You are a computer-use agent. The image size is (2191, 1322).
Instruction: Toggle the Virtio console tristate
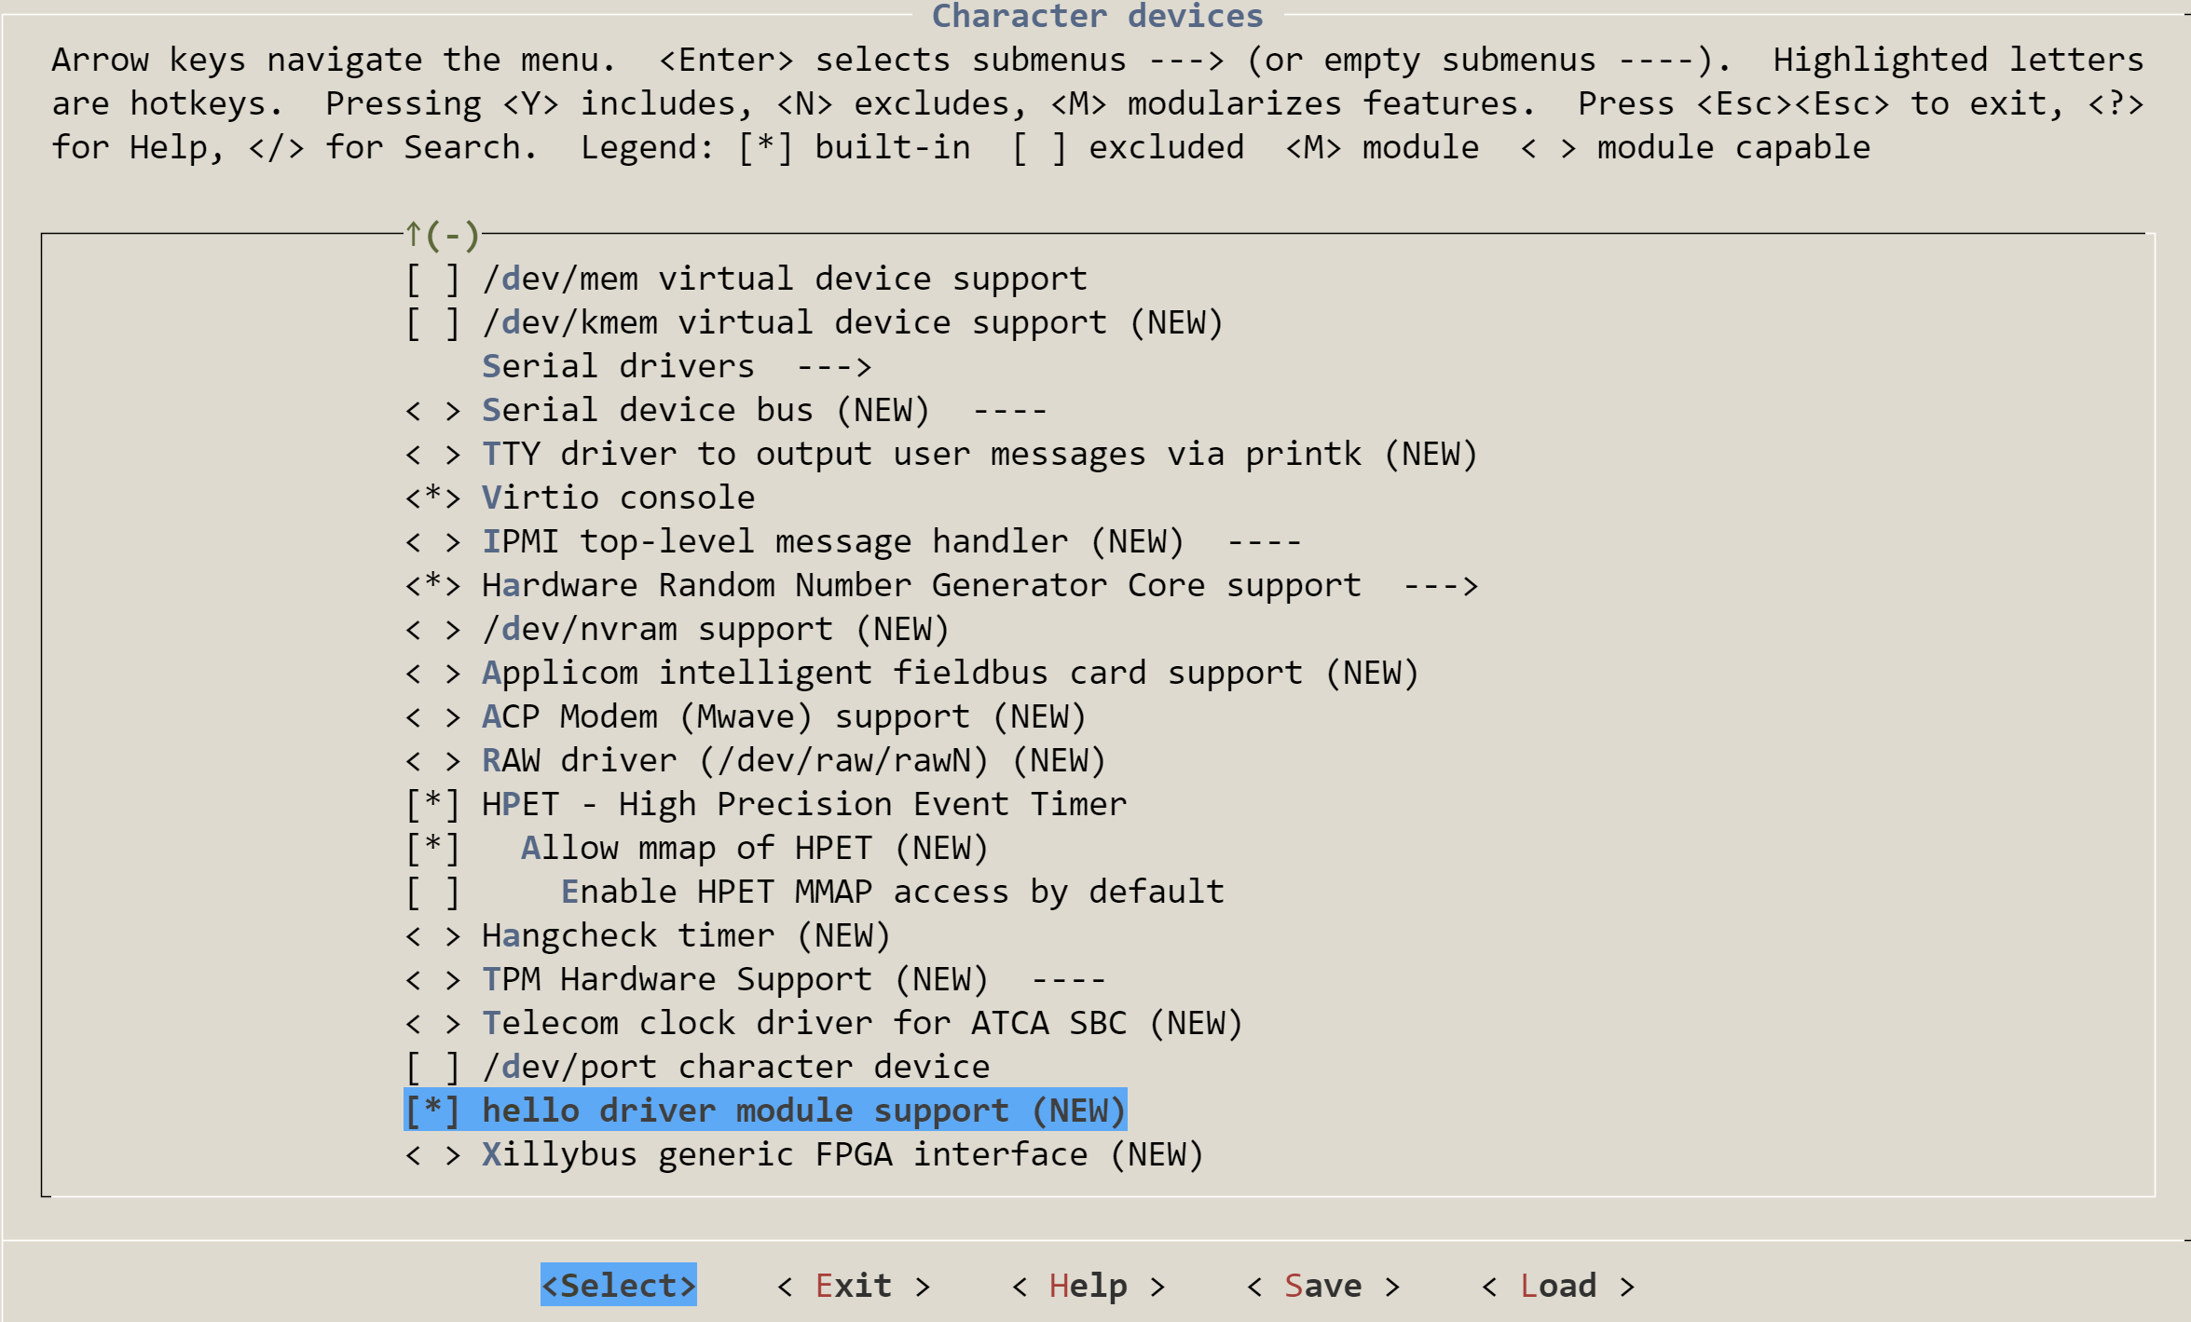[x=580, y=497]
